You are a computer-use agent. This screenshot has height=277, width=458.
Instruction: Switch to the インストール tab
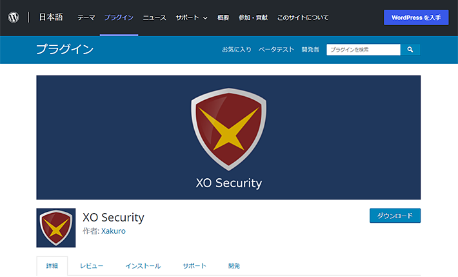143,266
